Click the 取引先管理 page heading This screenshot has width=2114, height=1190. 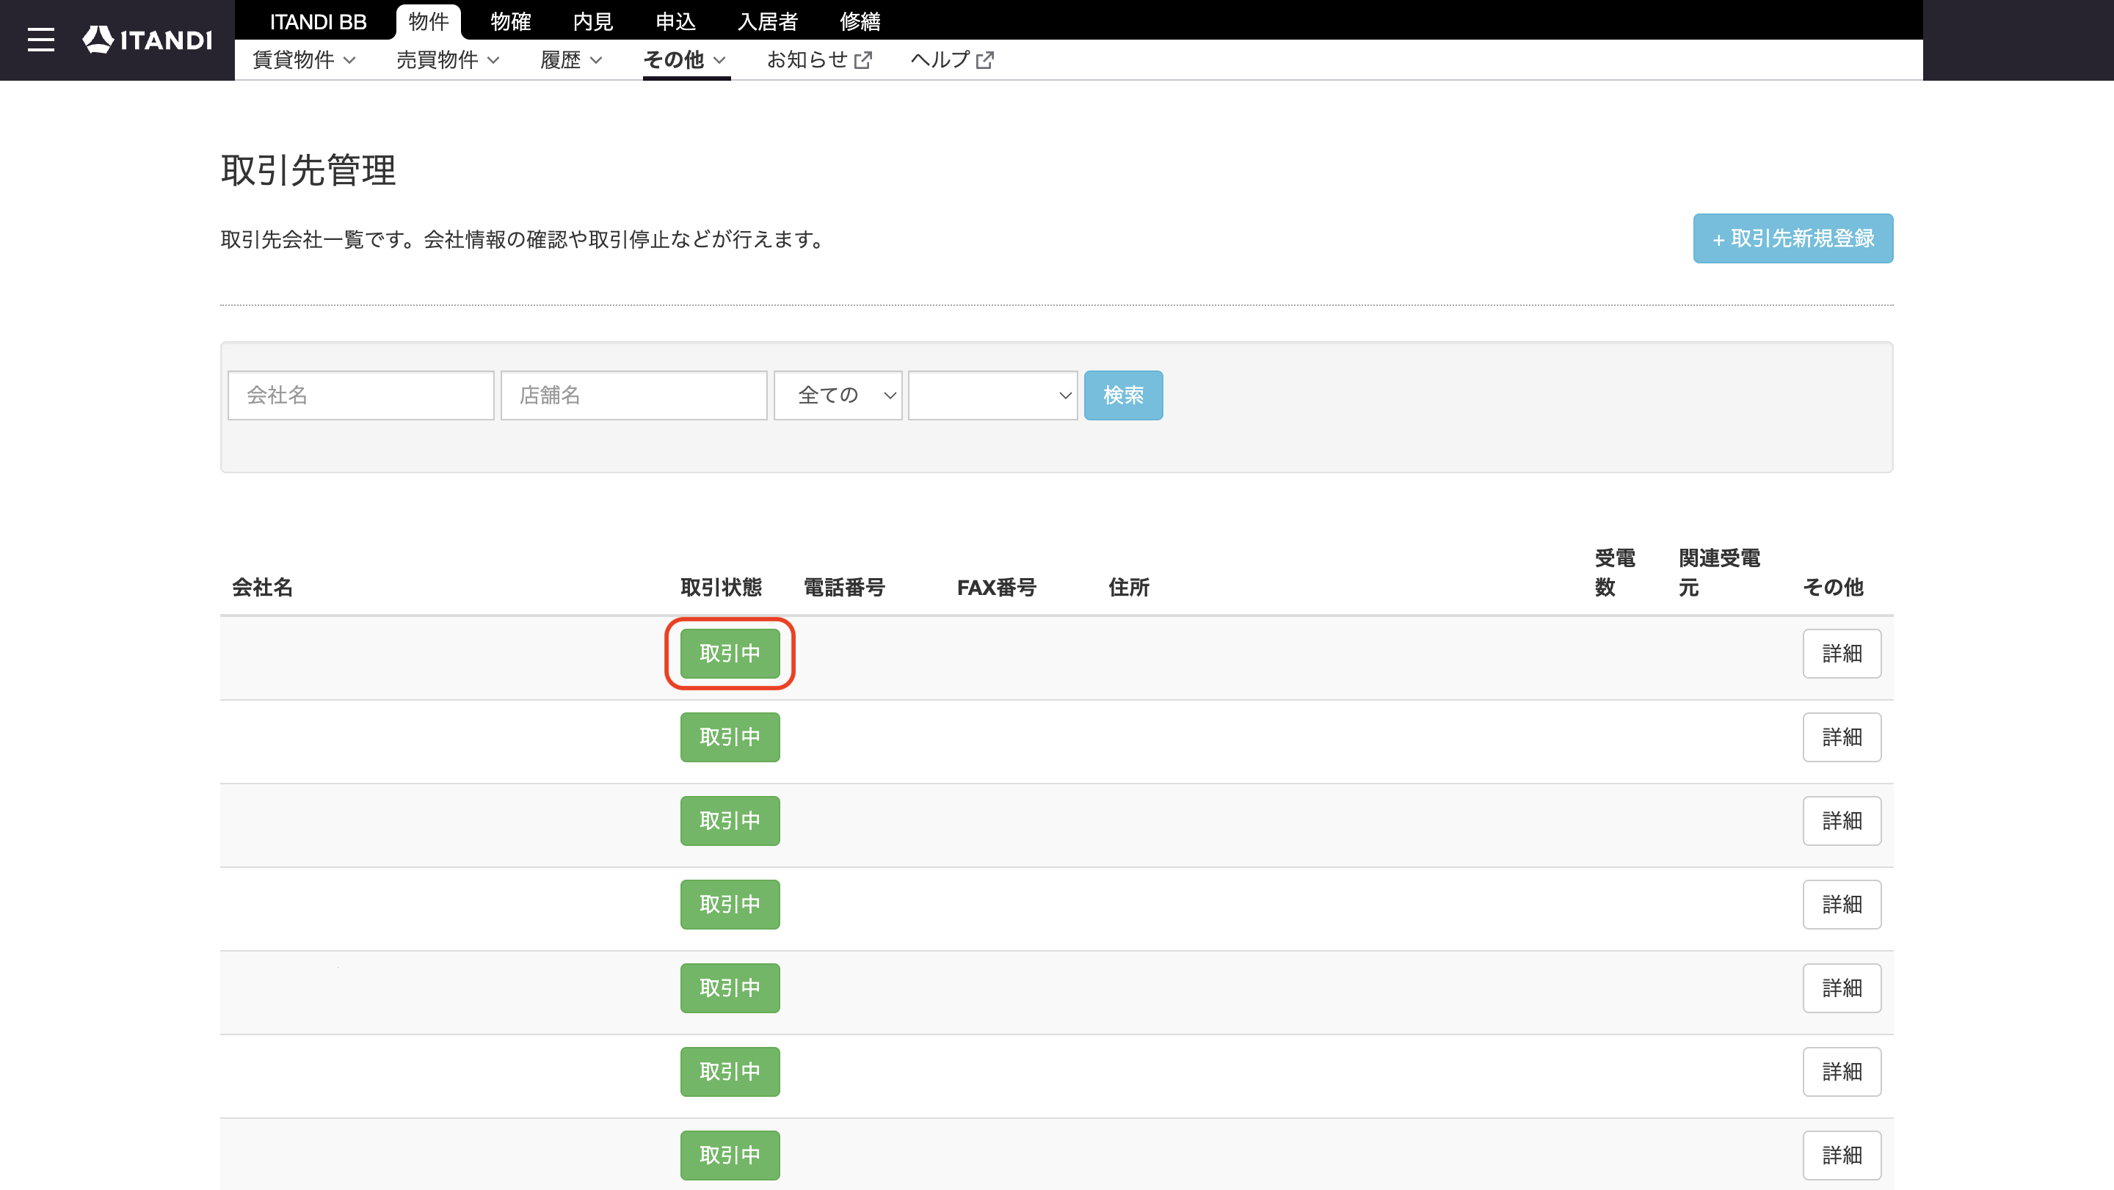(308, 171)
